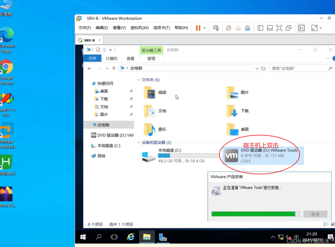Select the SRV-B VM tab
This screenshot has width=335, height=247.
tap(89, 40)
